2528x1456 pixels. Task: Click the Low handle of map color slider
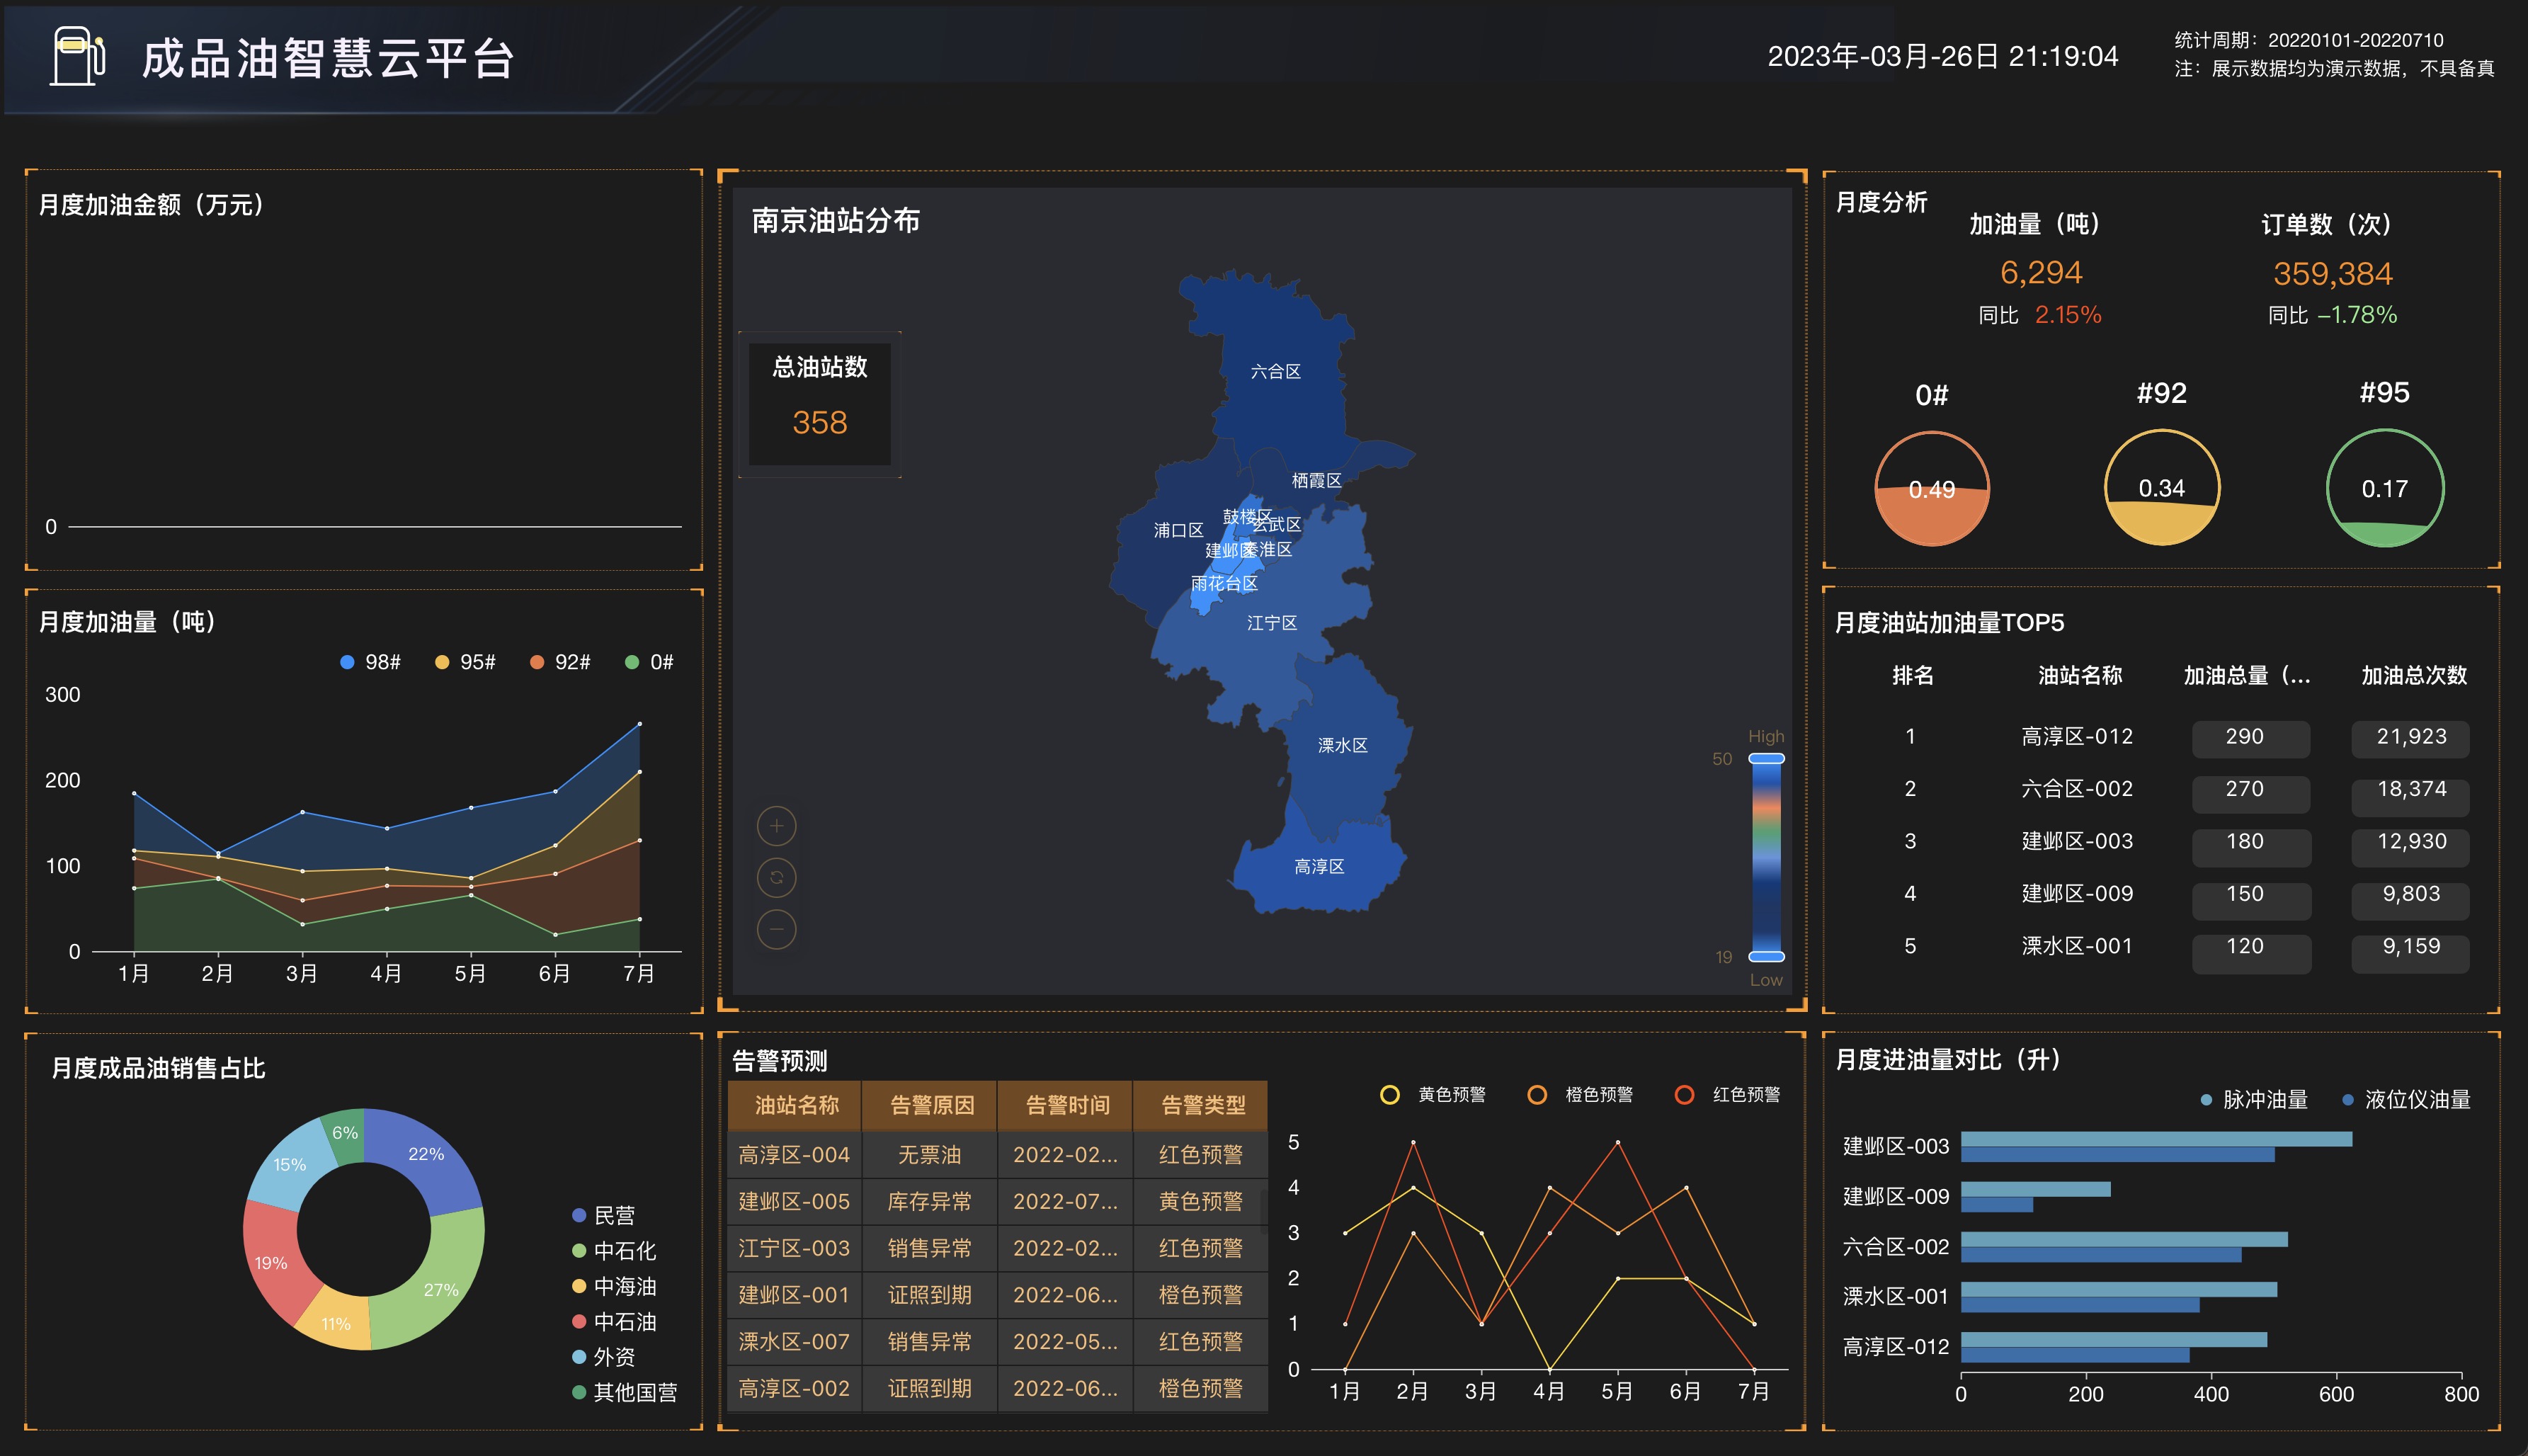click(x=1766, y=957)
